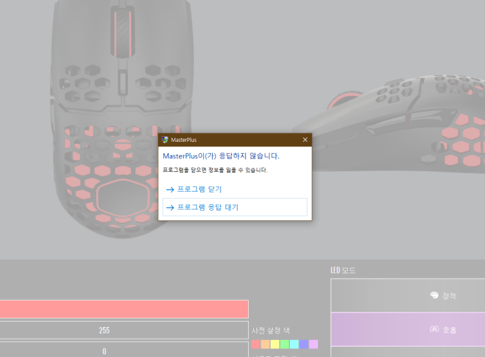Click the palette icon beside 정적
Viewport: 485px width, 357px height.
click(x=434, y=296)
